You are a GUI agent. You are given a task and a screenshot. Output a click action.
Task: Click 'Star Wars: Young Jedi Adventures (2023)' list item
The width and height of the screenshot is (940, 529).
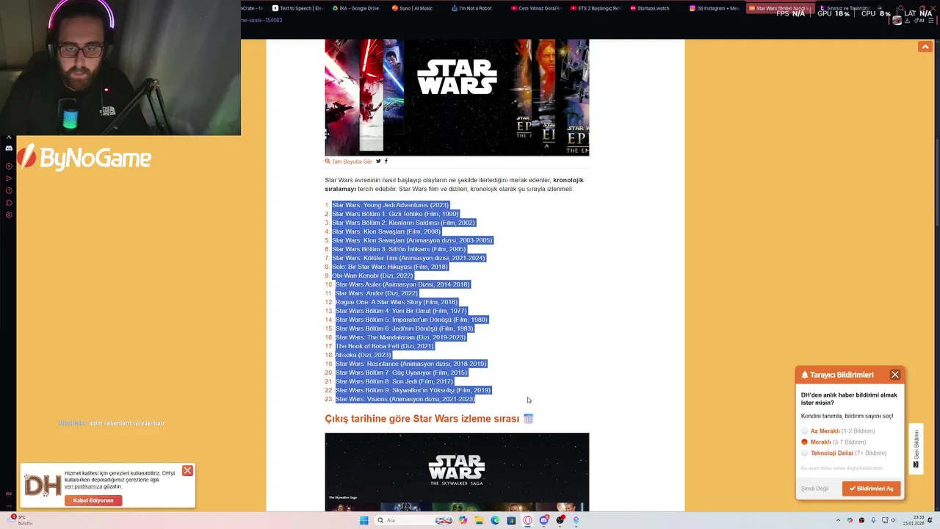pos(390,205)
